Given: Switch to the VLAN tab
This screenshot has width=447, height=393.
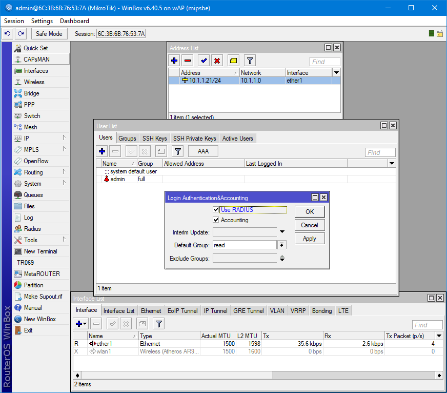Looking at the screenshot, I should click(x=277, y=311).
